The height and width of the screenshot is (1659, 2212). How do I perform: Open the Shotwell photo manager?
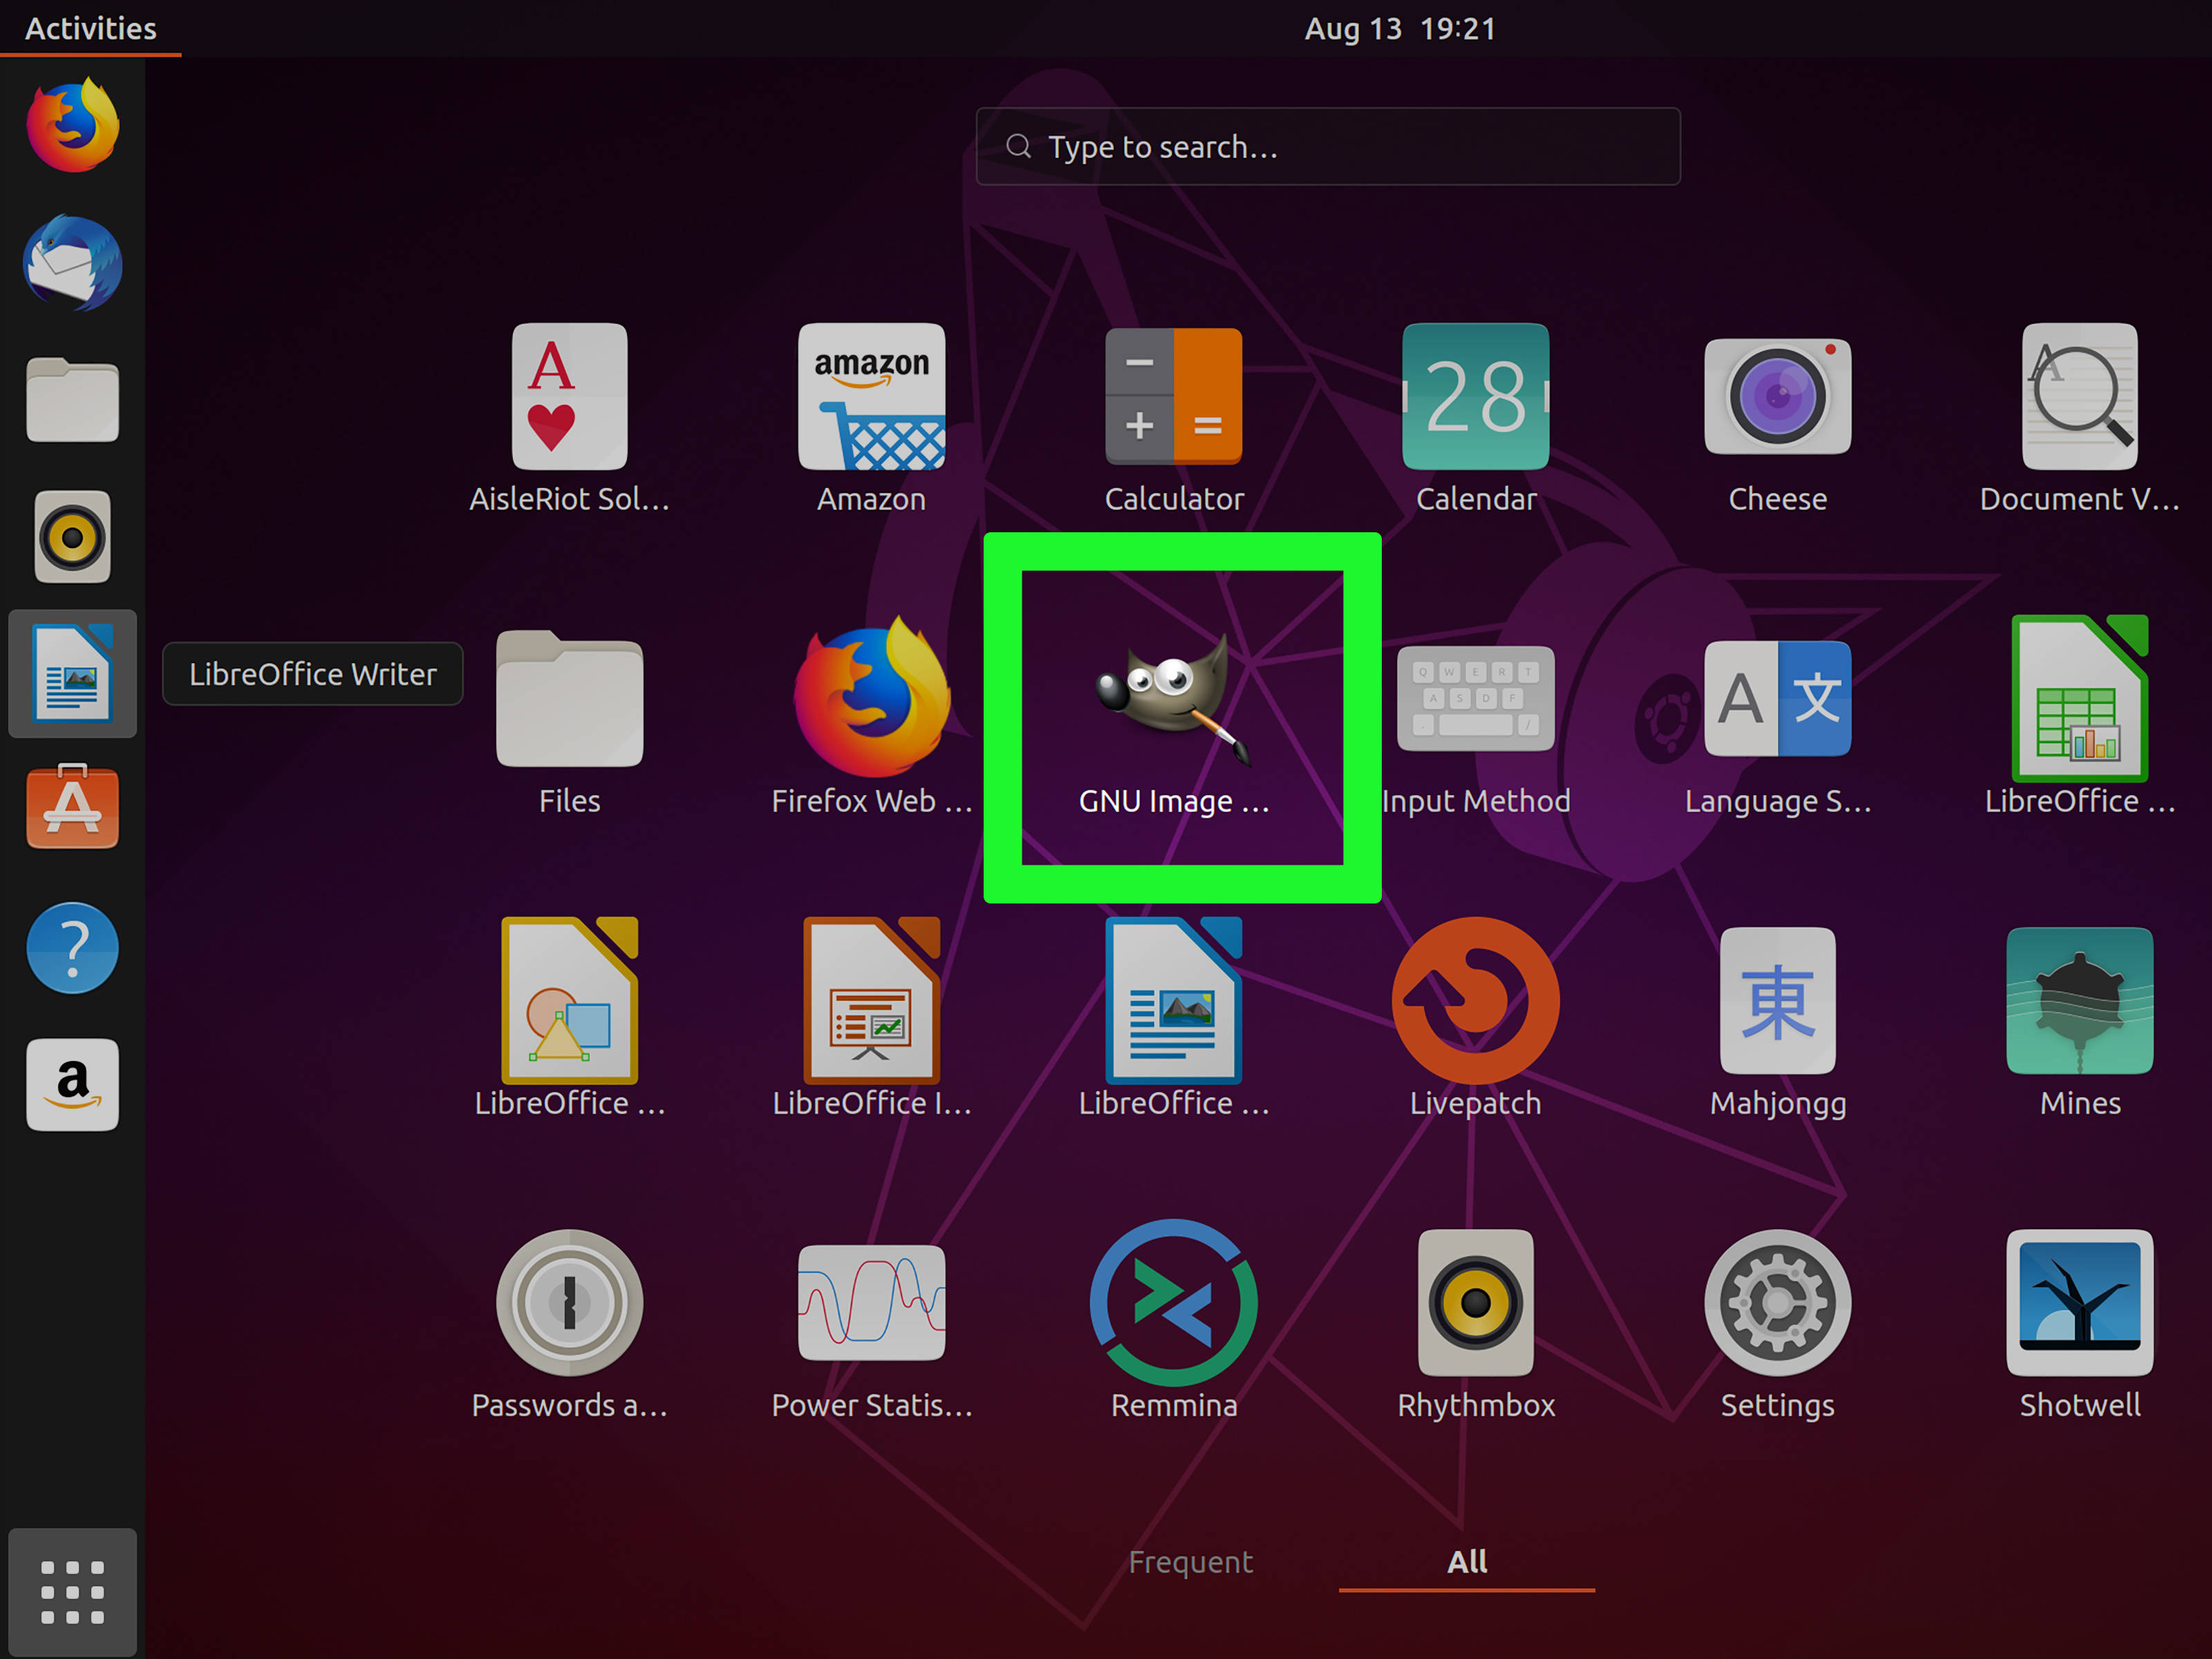pyautogui.click(x=2079, y=1302)
